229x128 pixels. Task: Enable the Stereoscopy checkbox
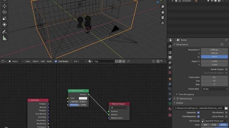click(x=177, y=98)
